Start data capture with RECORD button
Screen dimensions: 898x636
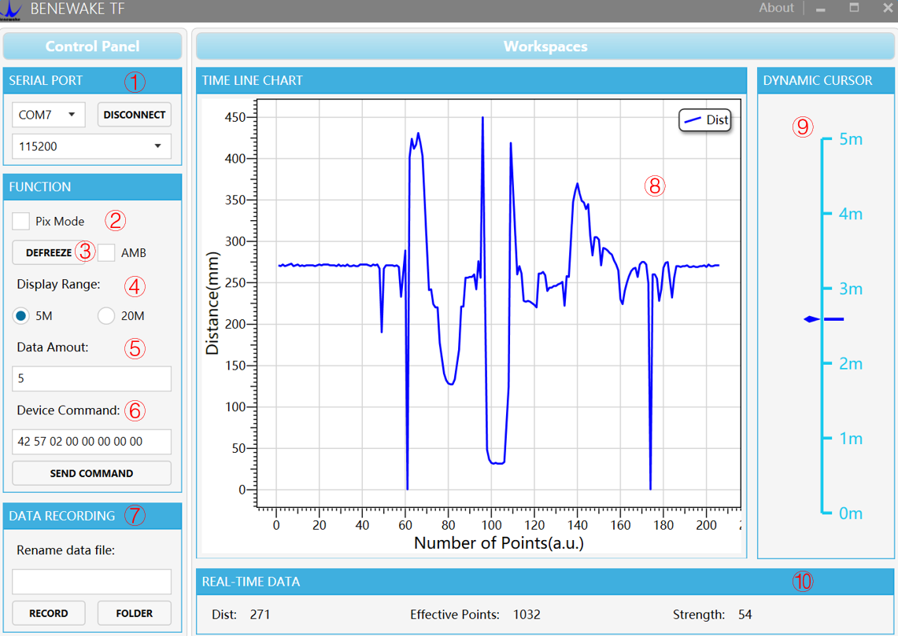[49, 613]
